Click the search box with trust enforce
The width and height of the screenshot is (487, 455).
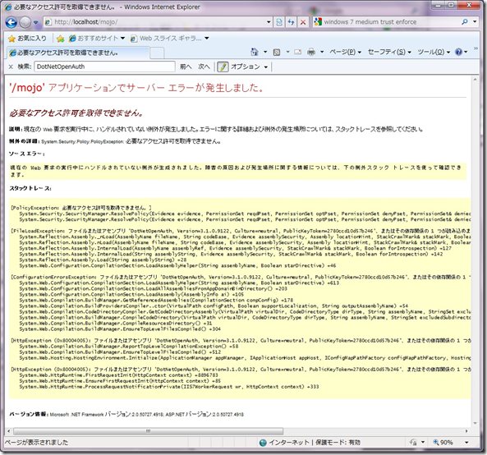(x=386, y=21)
